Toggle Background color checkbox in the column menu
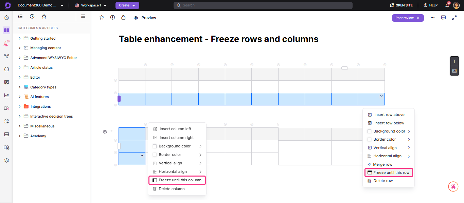The height and width of the screenshot is (203, 464). pyautogui.click(x=155, y=146)
